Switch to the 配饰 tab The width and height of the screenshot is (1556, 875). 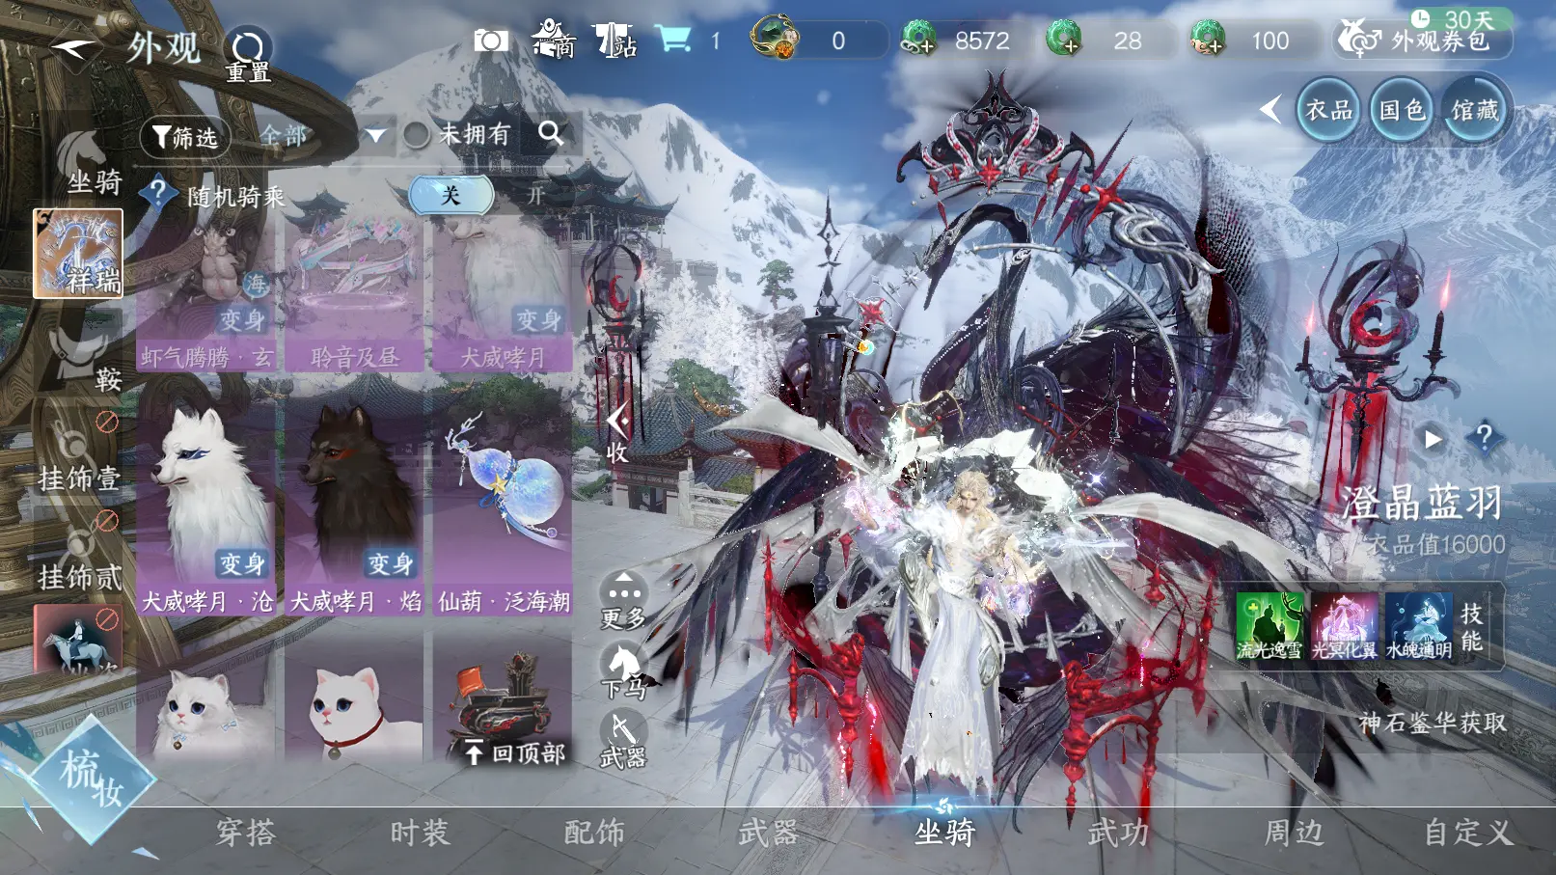594,833
